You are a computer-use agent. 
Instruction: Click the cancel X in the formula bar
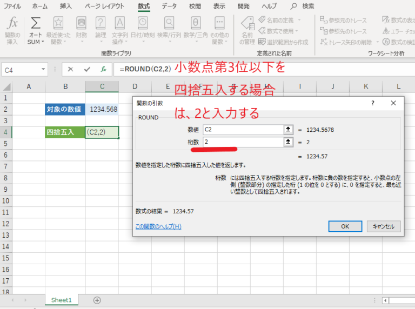pos(70,69)
